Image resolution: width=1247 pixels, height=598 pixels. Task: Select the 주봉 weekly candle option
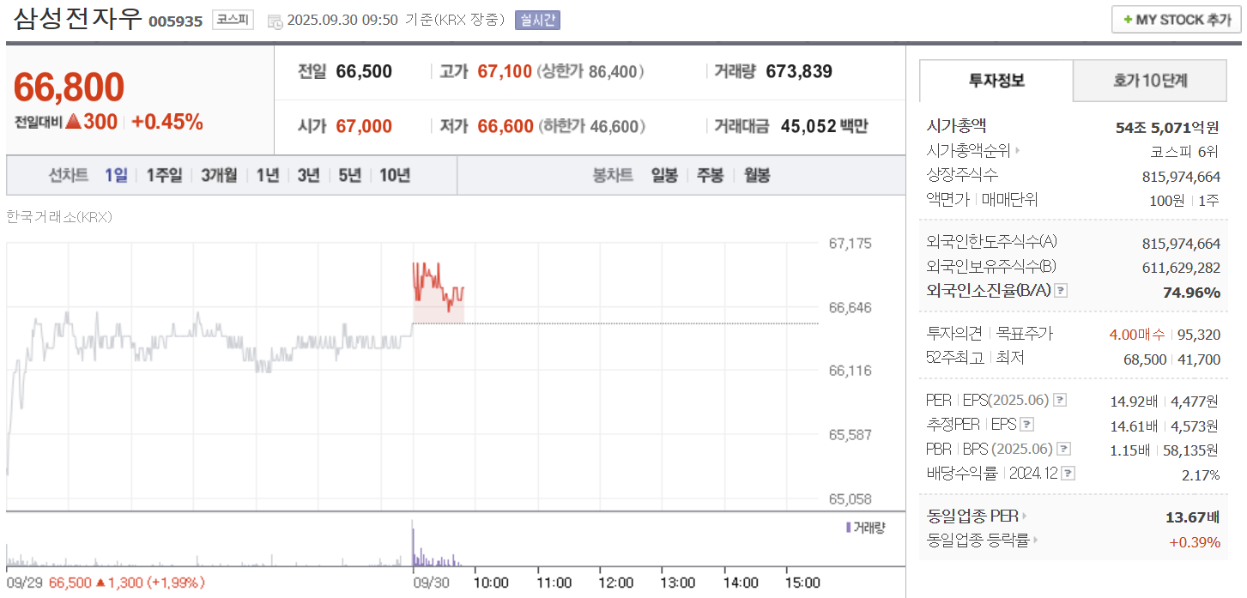710,175
